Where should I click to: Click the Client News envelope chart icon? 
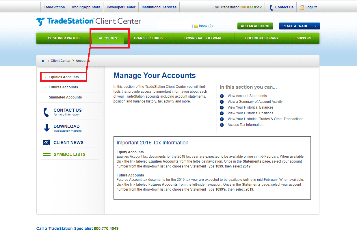tap(47, 142)
